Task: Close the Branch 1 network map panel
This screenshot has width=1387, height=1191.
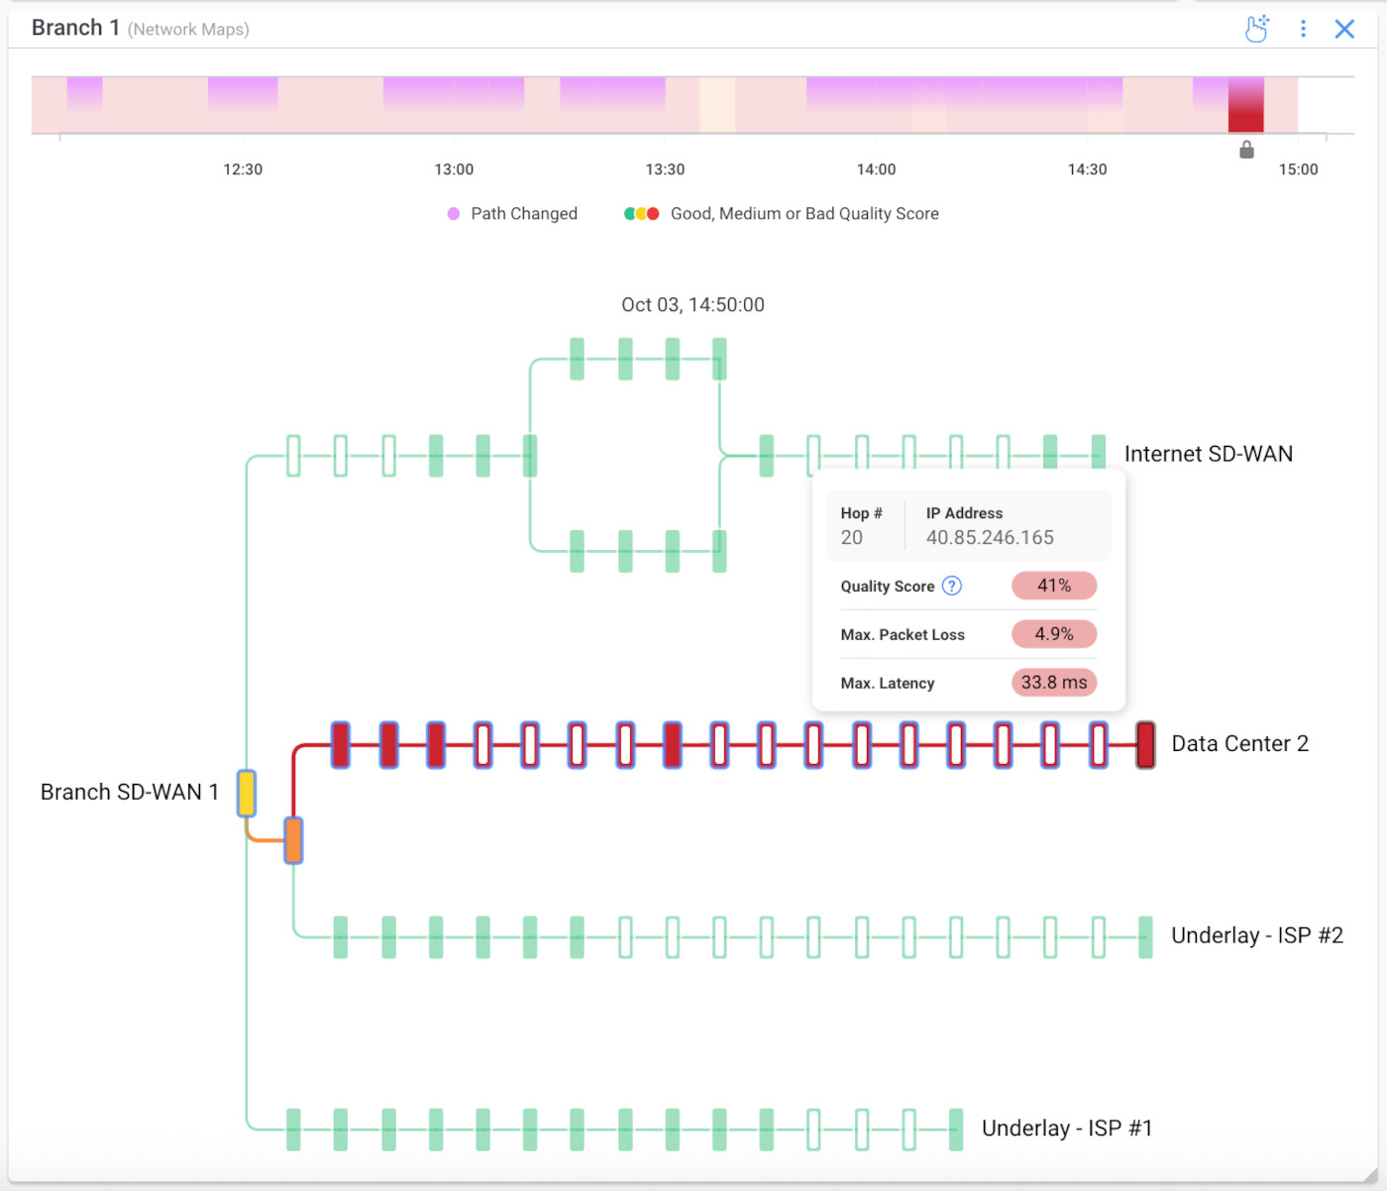Action: pyautogui.click(x=1344, y=29)
